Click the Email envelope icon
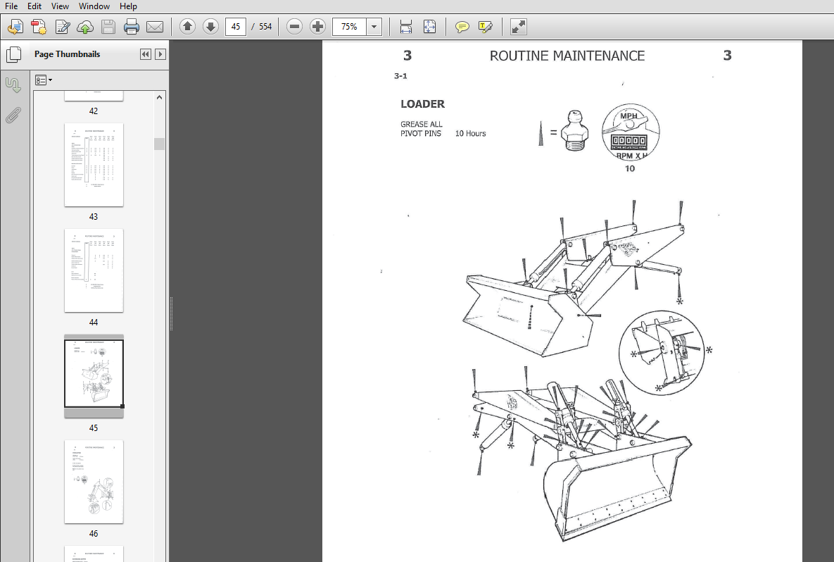 [155, 27]
